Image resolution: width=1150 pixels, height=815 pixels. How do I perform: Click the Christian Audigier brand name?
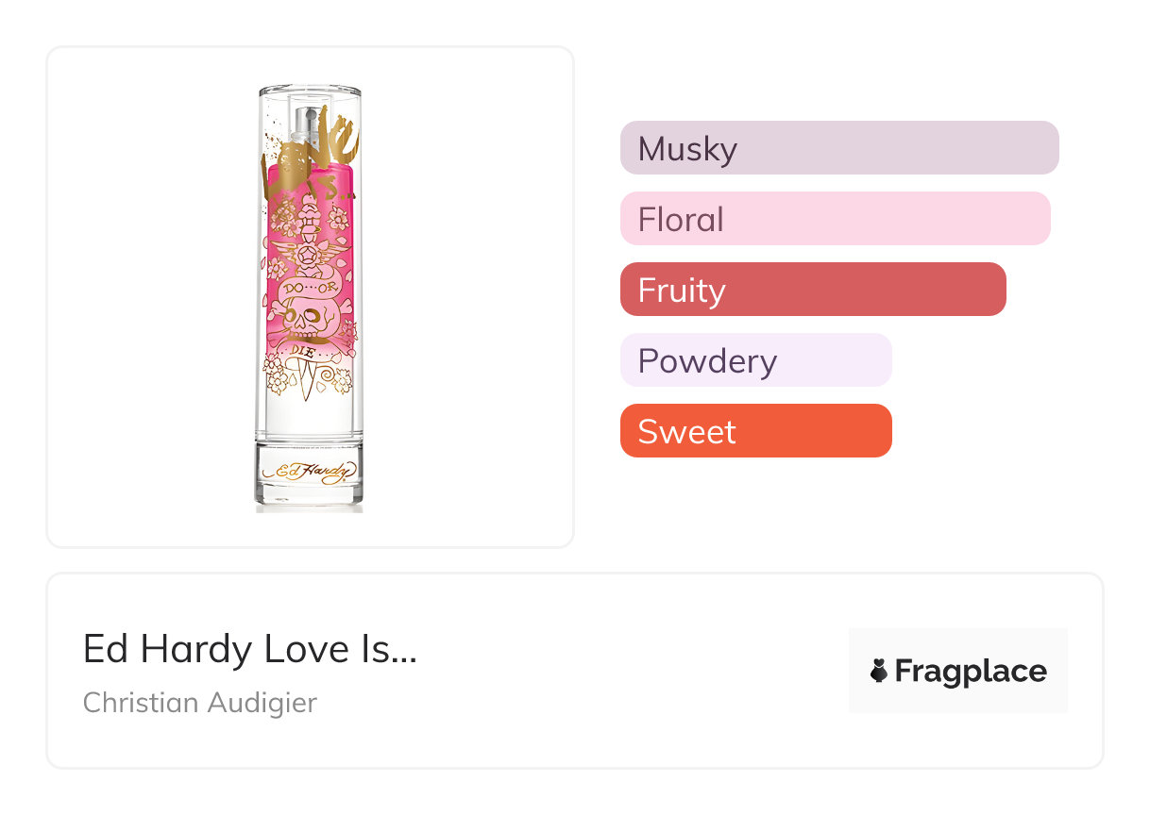(200, 703)
